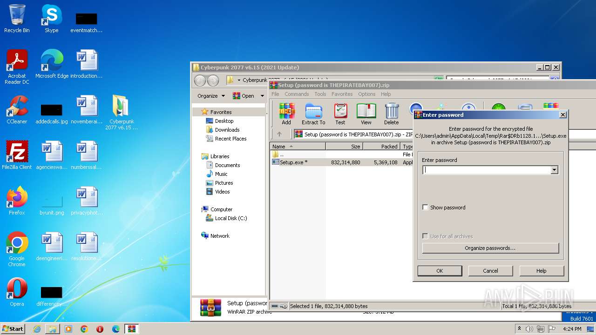Image resolution: width=596 pixels, height=335 pixels.
Task: Select the Acrobat Reader DC desktop icon
Action: 17,67
